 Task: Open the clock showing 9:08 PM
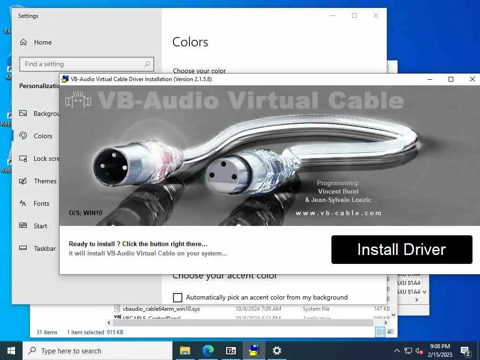[440, 351]
